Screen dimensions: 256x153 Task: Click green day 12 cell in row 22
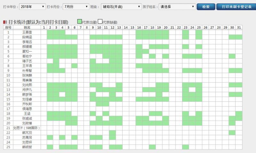click(112, 133)
